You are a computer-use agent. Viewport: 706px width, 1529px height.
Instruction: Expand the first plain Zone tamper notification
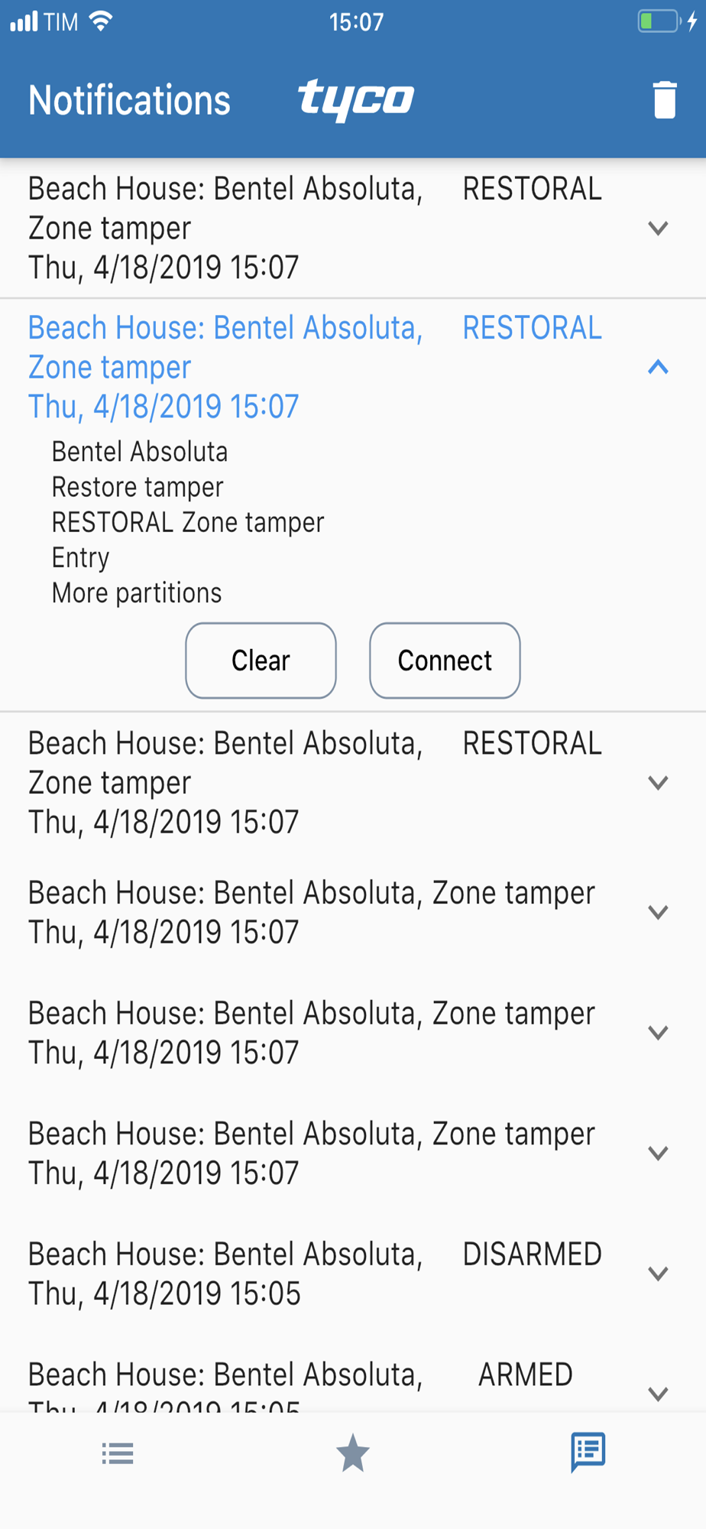[658, 912]
